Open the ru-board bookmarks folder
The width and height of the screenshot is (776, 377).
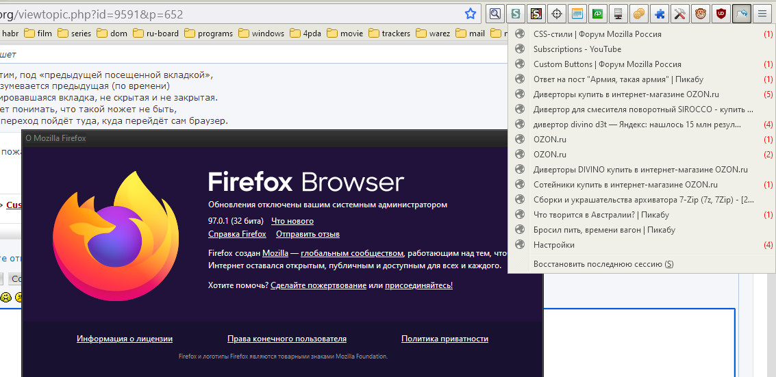click(156, 34)
